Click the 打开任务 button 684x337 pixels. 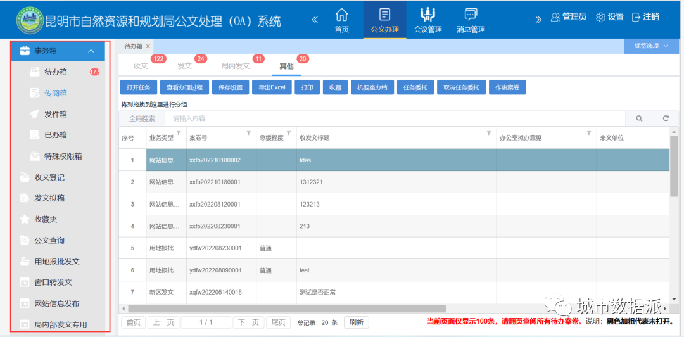138,87
